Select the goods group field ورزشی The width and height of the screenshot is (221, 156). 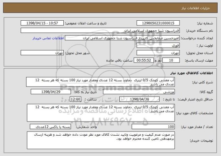pyautogui.click(x=139, y=92)
